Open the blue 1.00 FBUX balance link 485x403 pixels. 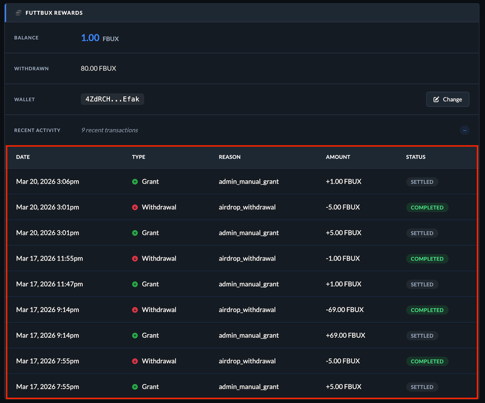[89, 38]
